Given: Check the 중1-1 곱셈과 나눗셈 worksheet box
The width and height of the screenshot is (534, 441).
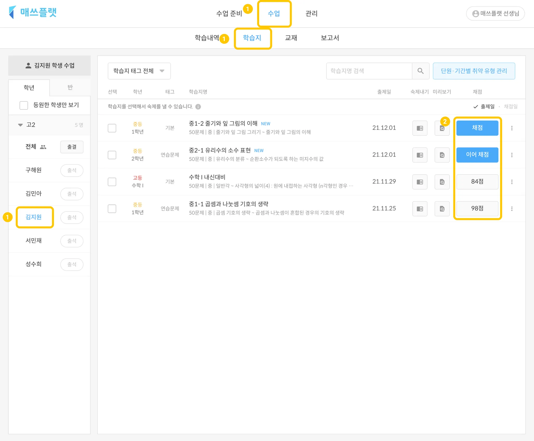Looking at the screenshot, I should (x=112, y=209).
